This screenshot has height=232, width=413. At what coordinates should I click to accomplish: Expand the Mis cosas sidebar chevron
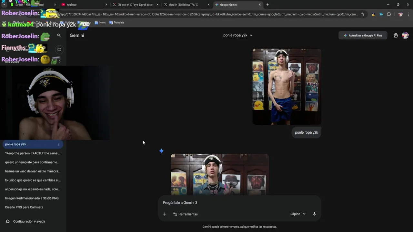[x=59, y=61]
